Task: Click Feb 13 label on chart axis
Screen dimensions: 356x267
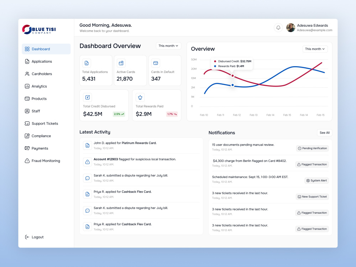Action: [x=253, y=115]
